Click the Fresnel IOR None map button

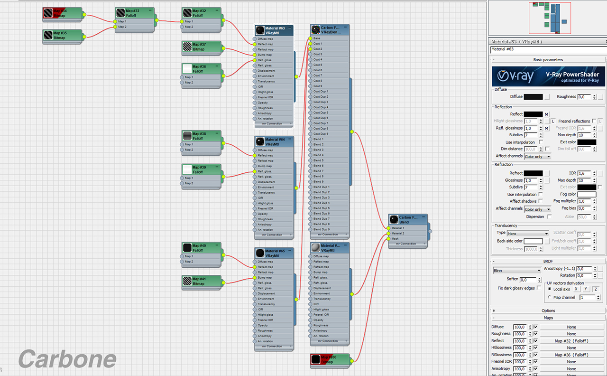click(x=571, y=362)
